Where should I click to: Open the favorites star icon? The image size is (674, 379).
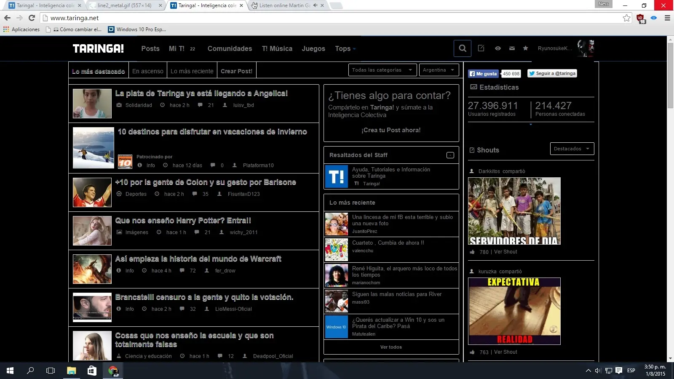(x=525, y=48)
